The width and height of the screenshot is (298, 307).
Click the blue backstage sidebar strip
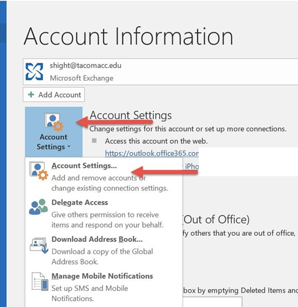pos(3,153)
